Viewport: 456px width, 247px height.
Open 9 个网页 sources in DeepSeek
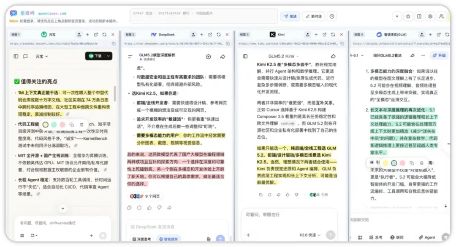click(145, 196)
